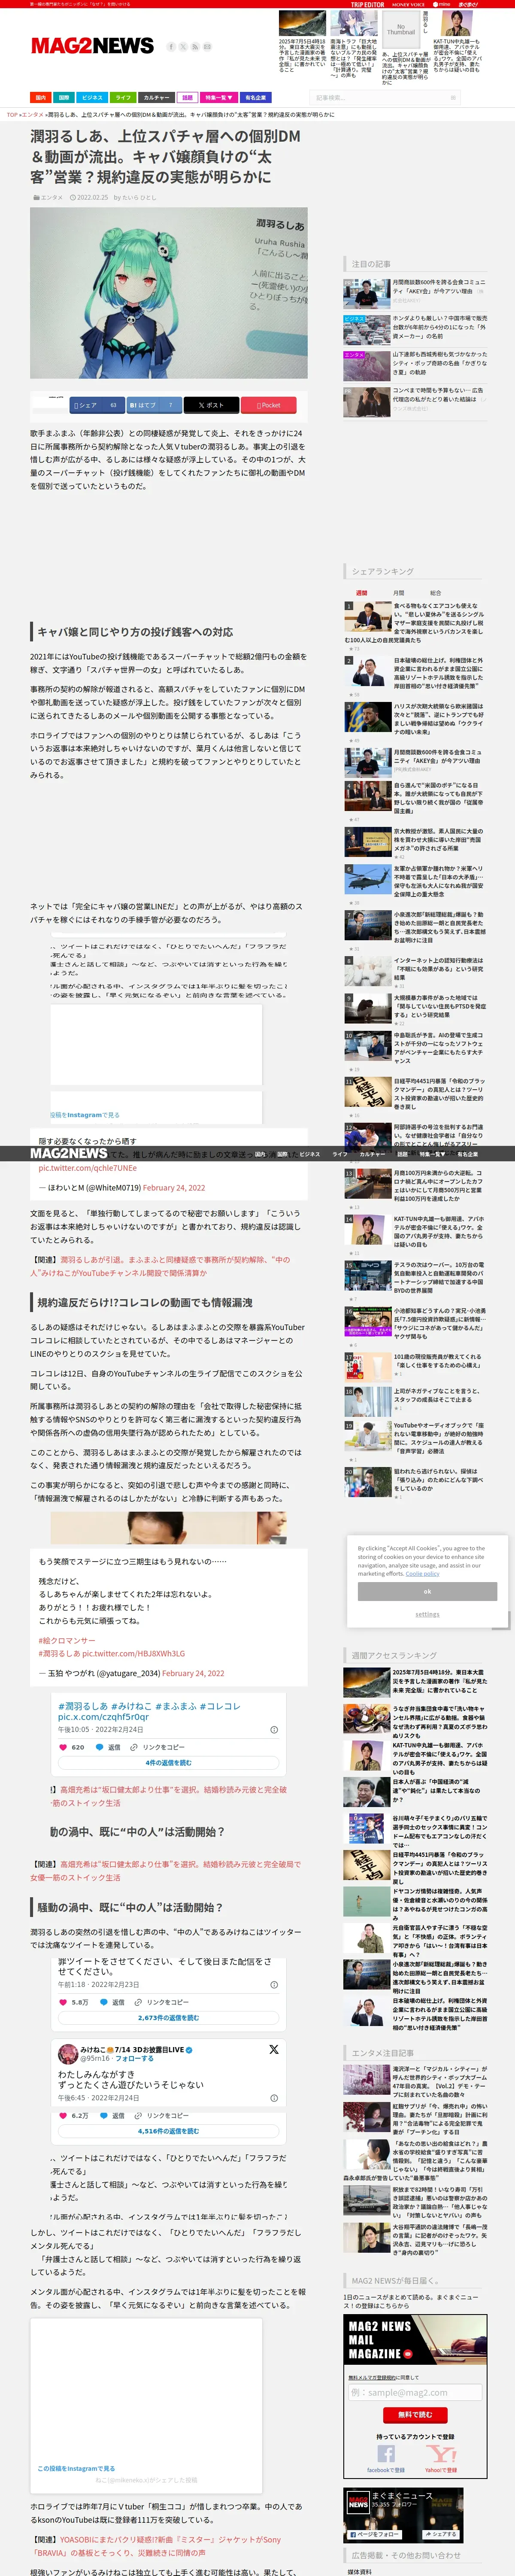
Task: Click エンタメ in the breadcrumb
Action: coord(33,115)
